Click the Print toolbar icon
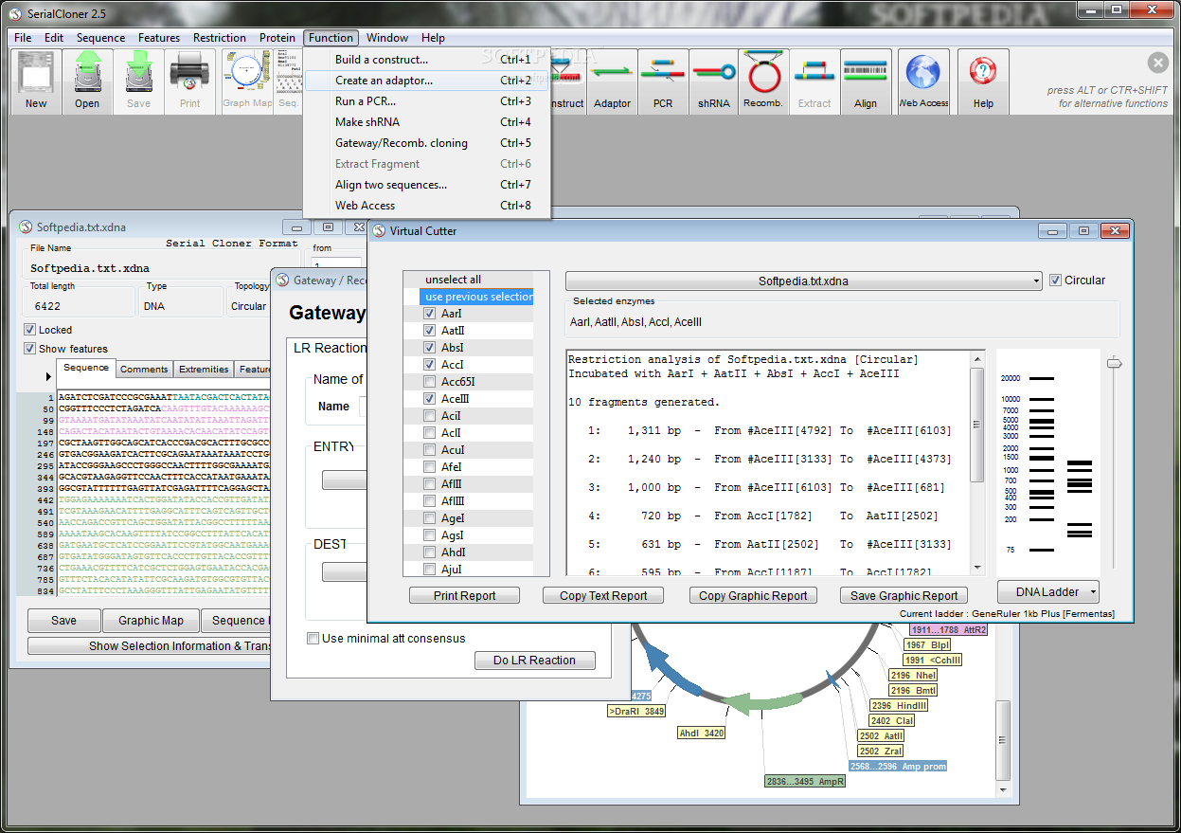The width and height of the screenshot is (1181, 833). (189, 81)
